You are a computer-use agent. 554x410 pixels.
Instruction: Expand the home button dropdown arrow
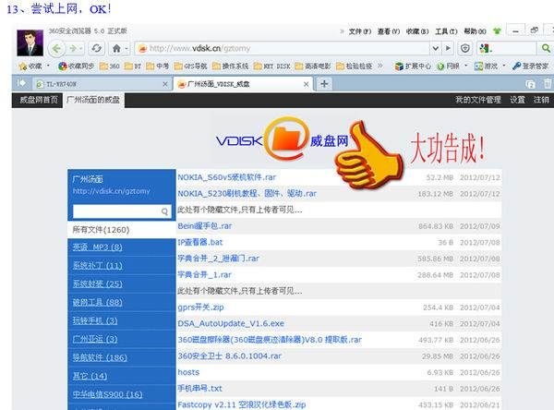tap(126, 48)
